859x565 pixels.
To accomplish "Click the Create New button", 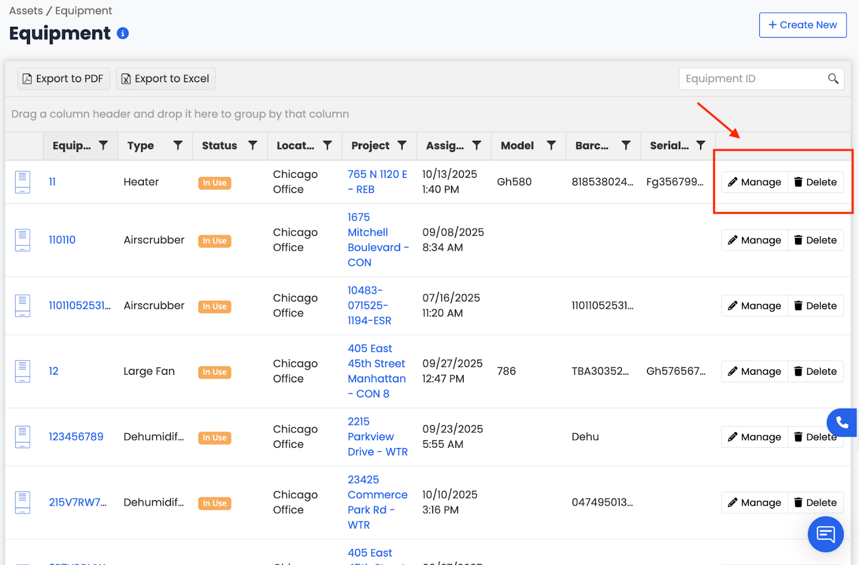I will pyautogui.click(x=803, y=25).
